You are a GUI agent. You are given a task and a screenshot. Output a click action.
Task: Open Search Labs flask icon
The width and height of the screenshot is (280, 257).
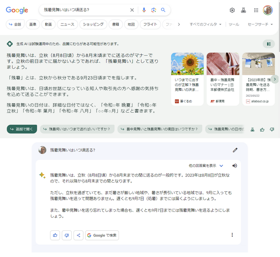point(244,10)
